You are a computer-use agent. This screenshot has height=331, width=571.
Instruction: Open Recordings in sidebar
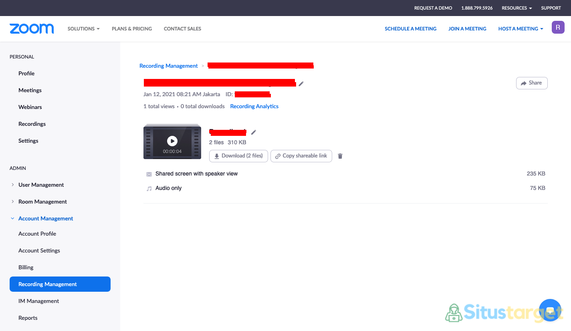(x=32, y=124)
